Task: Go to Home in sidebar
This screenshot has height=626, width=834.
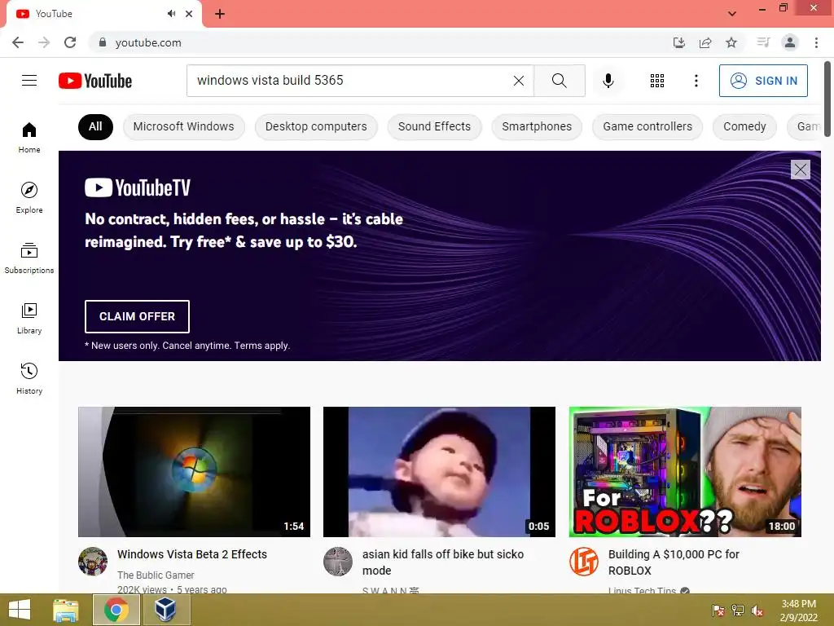Action: click(x=29, y=137)
